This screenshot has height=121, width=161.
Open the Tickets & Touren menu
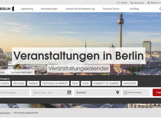(111, 9)
